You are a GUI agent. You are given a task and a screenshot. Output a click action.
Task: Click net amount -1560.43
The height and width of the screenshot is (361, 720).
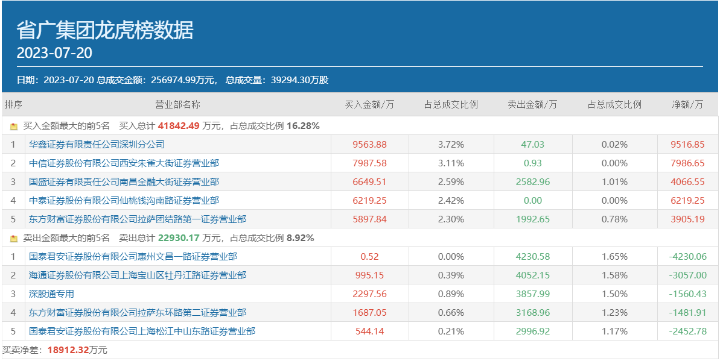click(687, 294)
